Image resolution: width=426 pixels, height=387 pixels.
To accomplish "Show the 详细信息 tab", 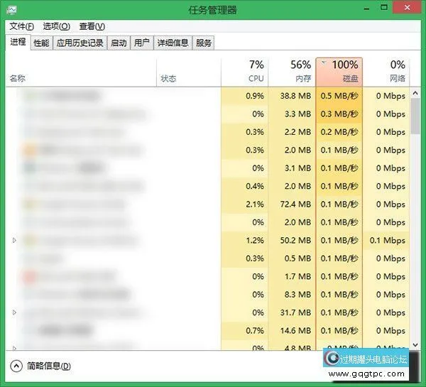I will [x=173, y=43].
